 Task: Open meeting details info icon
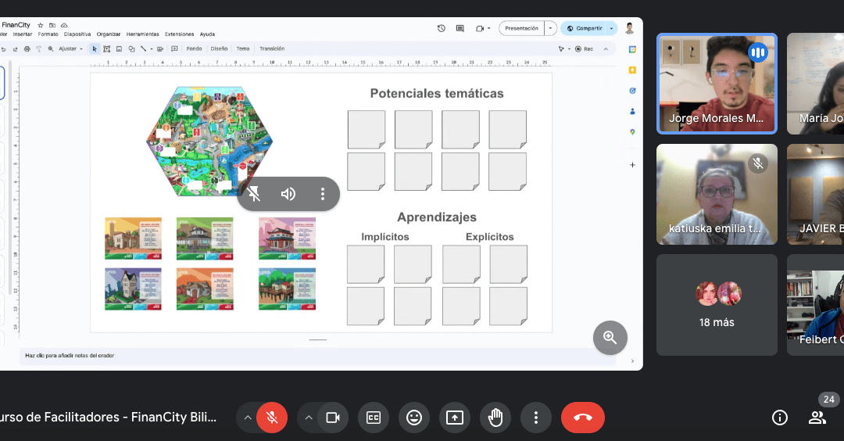point(779,418)
